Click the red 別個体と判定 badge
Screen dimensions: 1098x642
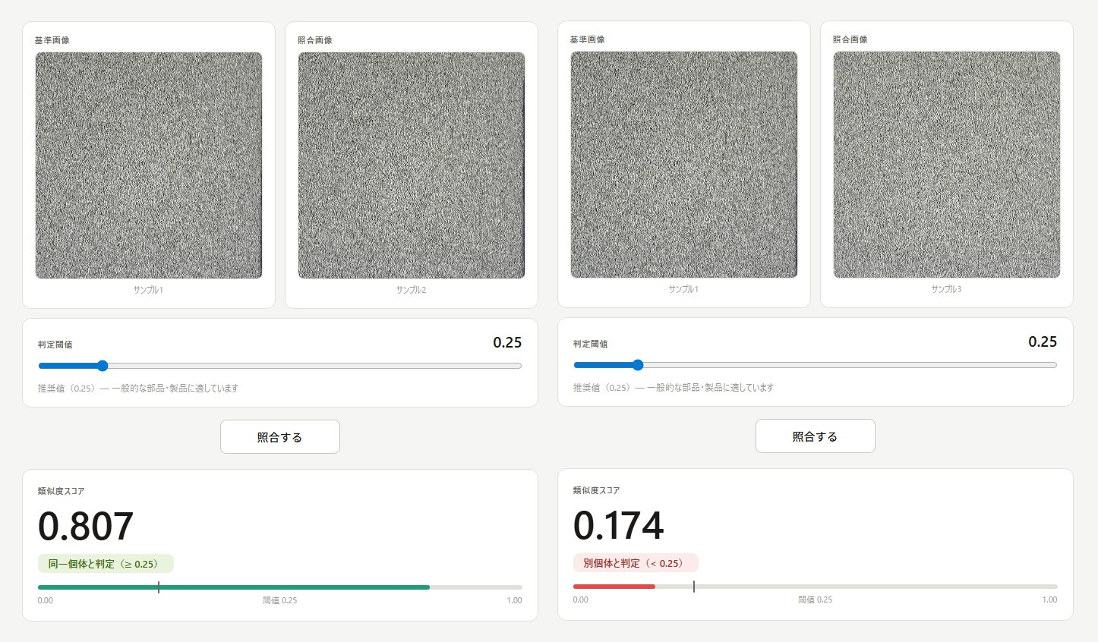click(x=636, y=563)
